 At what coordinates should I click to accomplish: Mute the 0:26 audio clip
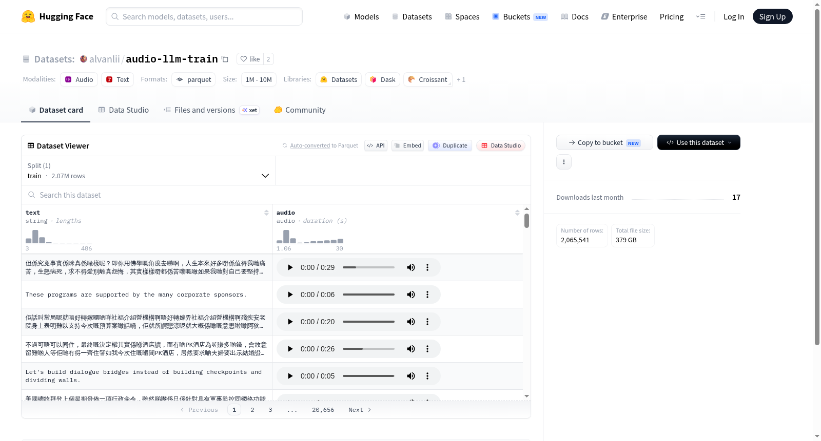click(411, 349)
